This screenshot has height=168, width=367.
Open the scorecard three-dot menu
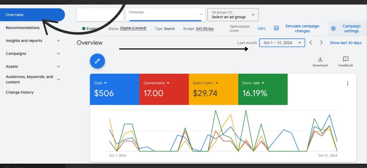pyautogui.click(x=347, y=83)
